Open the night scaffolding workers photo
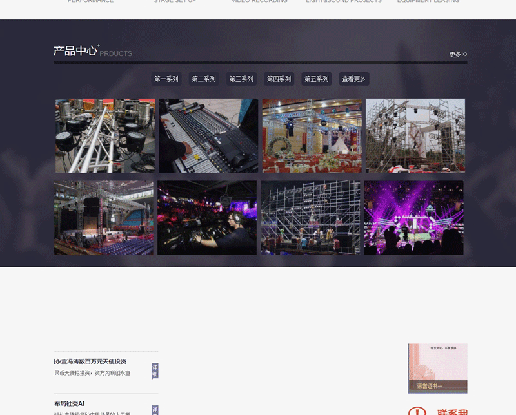516x415 pixels. pos(310,217)
